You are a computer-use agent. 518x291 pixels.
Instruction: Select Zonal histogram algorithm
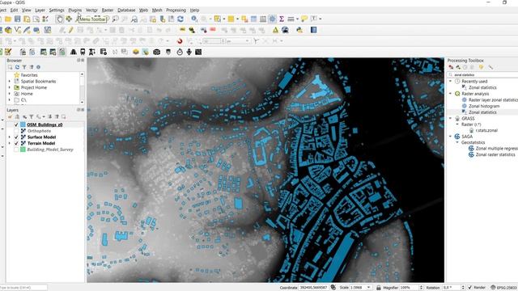tap(484, 106)
